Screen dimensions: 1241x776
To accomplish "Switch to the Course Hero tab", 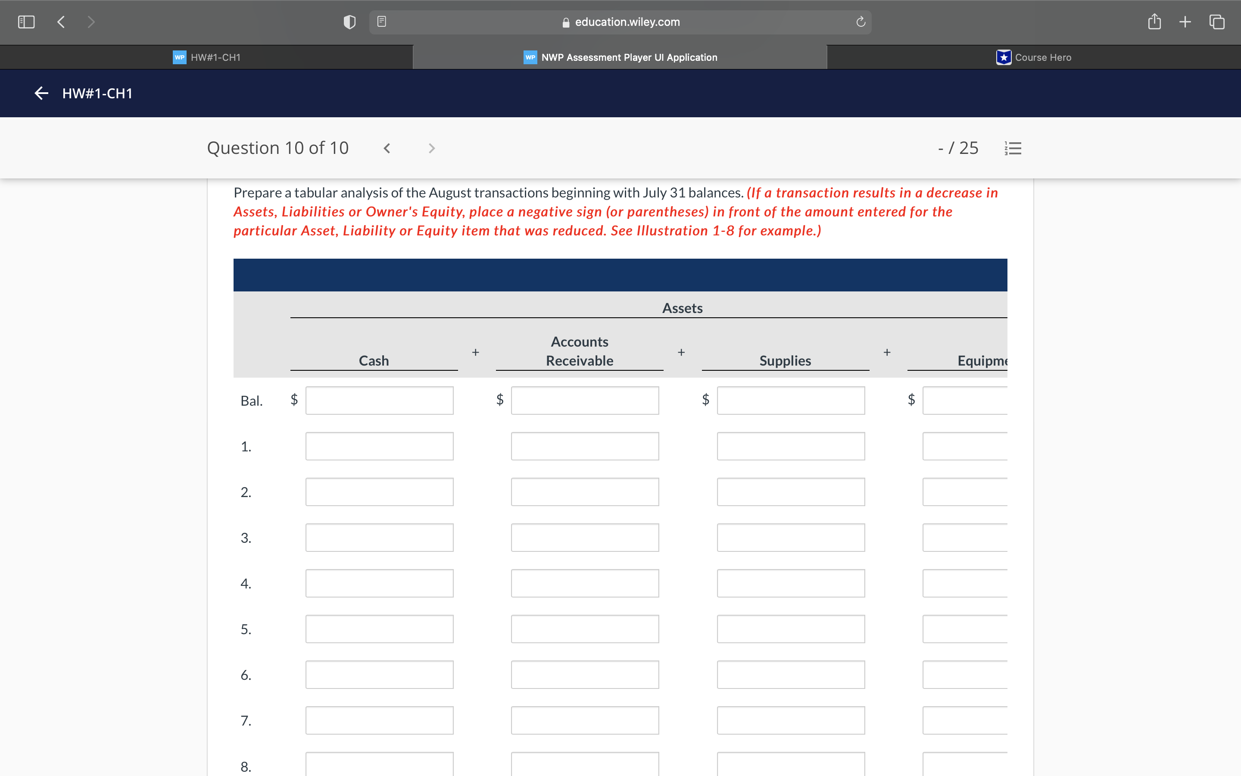I will click(1034, 57).
